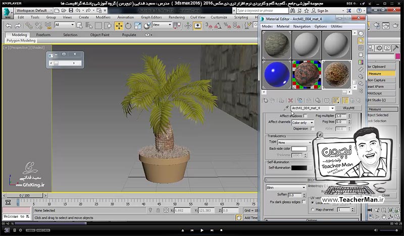Select the Select and Link tool
This screenshot has width=404, height=236.
(29, 26)
